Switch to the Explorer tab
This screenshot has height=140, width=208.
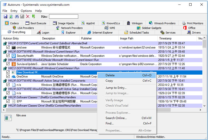click(x=68, y=33)
